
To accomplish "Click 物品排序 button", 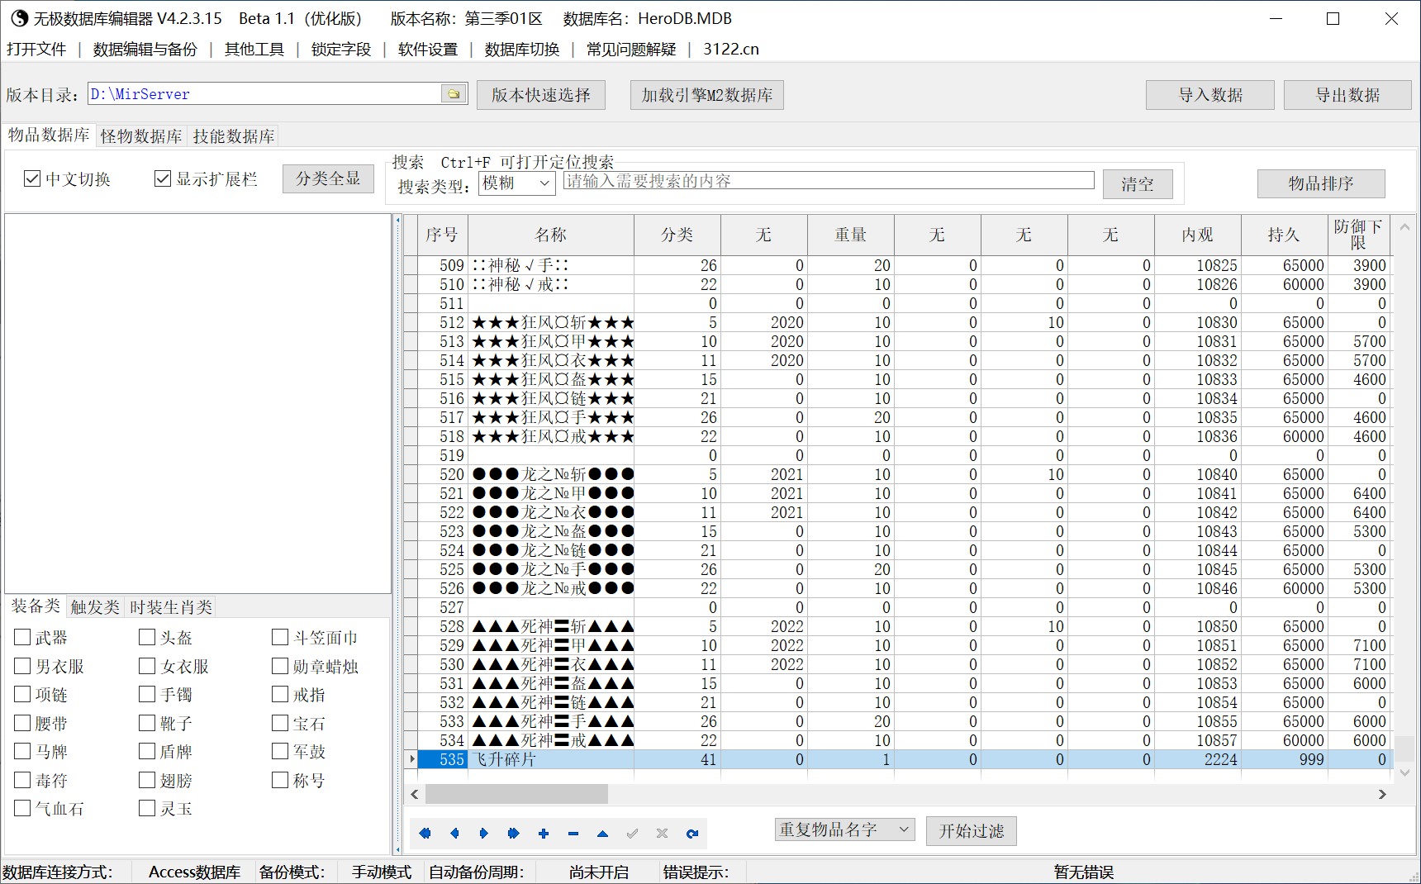I will (x=1321, y=183).
